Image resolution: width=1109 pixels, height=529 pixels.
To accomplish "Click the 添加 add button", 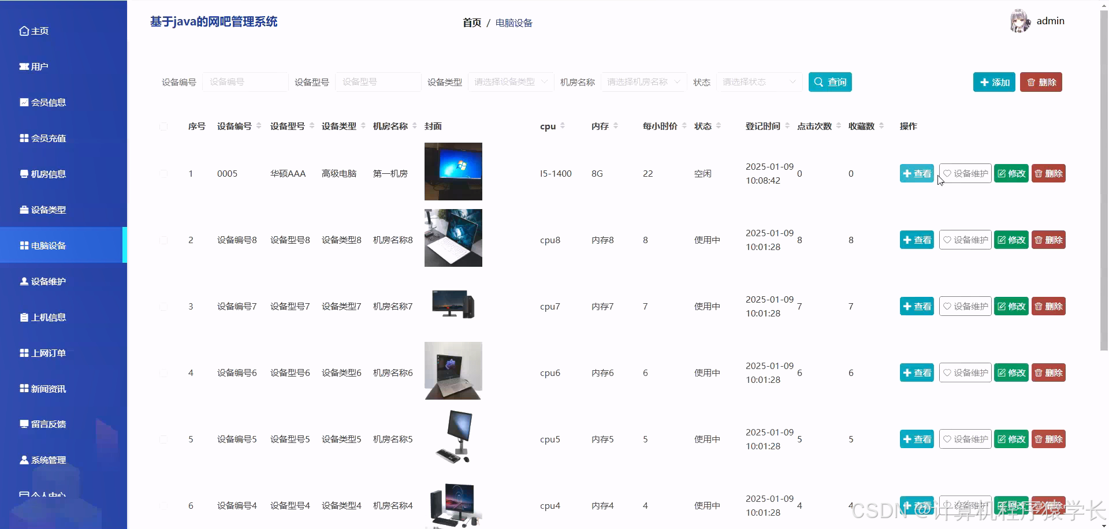I will tap(994, 82).
